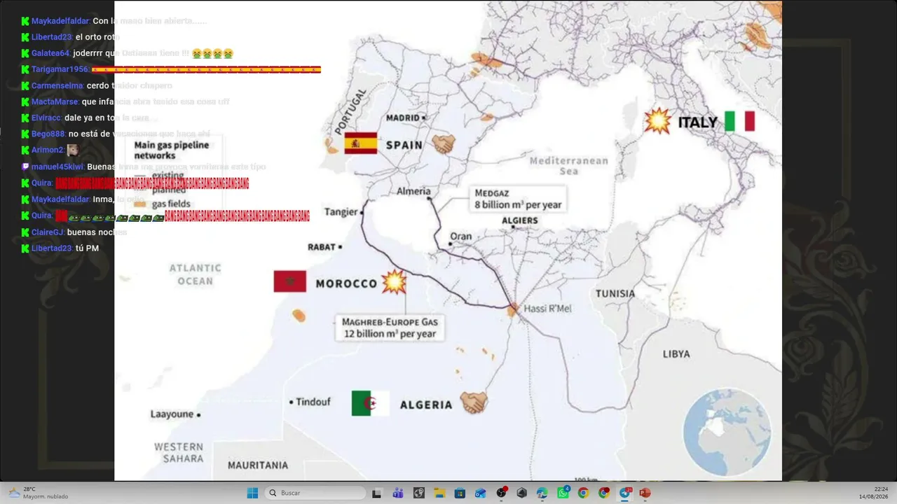897x504 pixels.
Task: Open WhatsApp from the taskbar
Action: coord(563,493)
